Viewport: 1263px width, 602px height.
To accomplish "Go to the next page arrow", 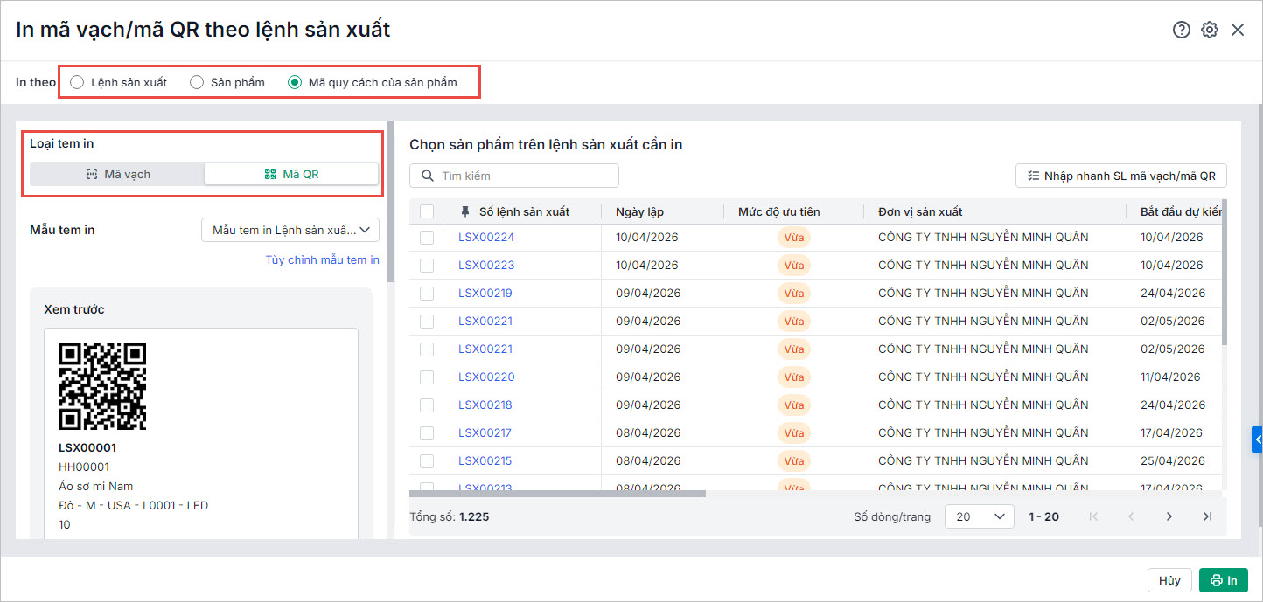I will 1169,516.
